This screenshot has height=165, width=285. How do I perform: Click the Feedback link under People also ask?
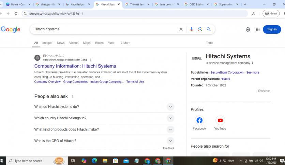coord(169,148)
